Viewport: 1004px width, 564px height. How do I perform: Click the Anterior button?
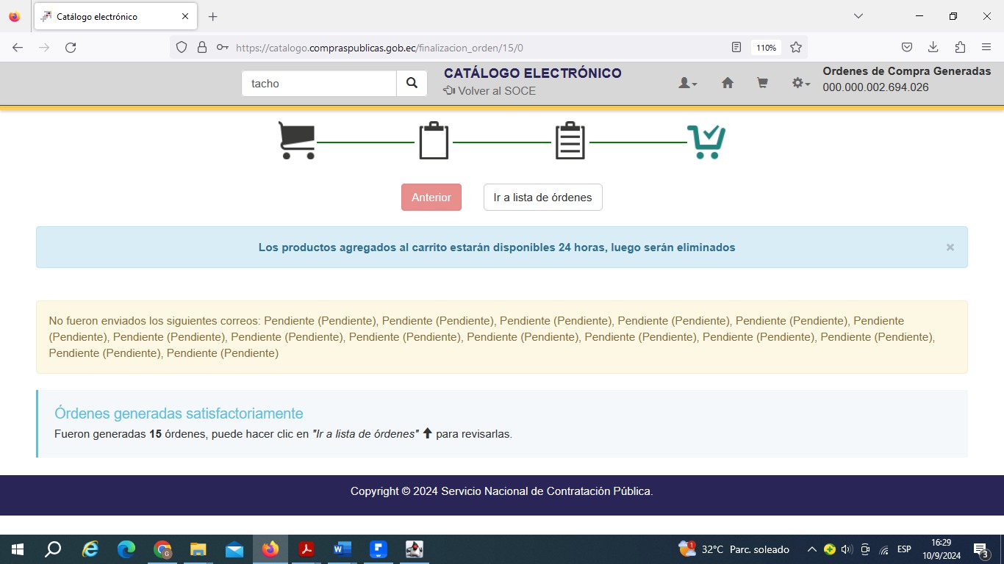[431, 198]
